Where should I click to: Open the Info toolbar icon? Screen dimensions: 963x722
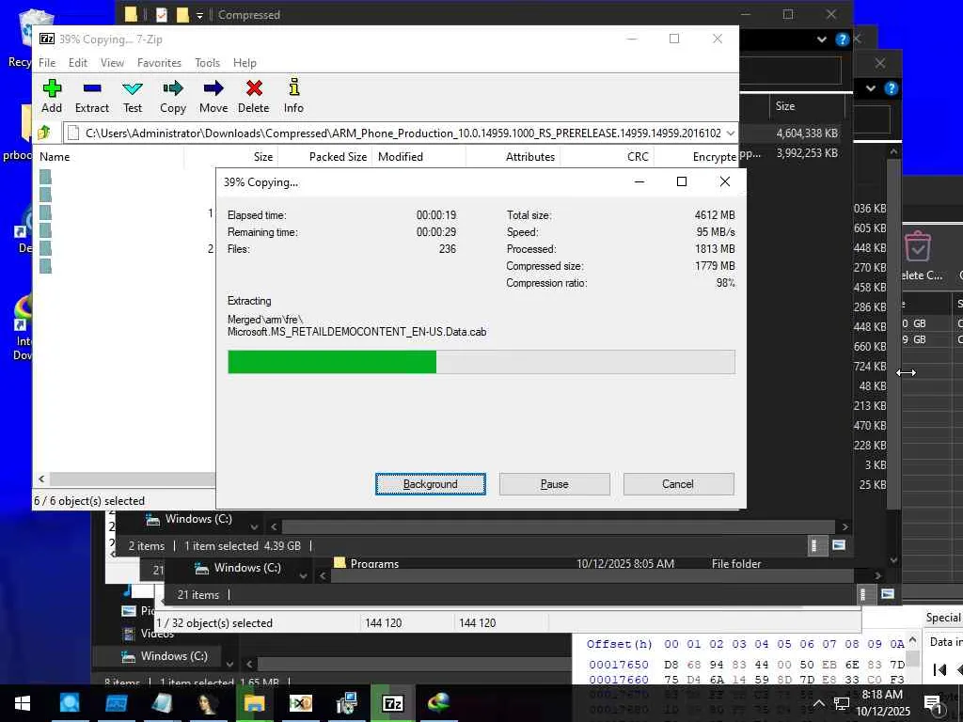293,87
